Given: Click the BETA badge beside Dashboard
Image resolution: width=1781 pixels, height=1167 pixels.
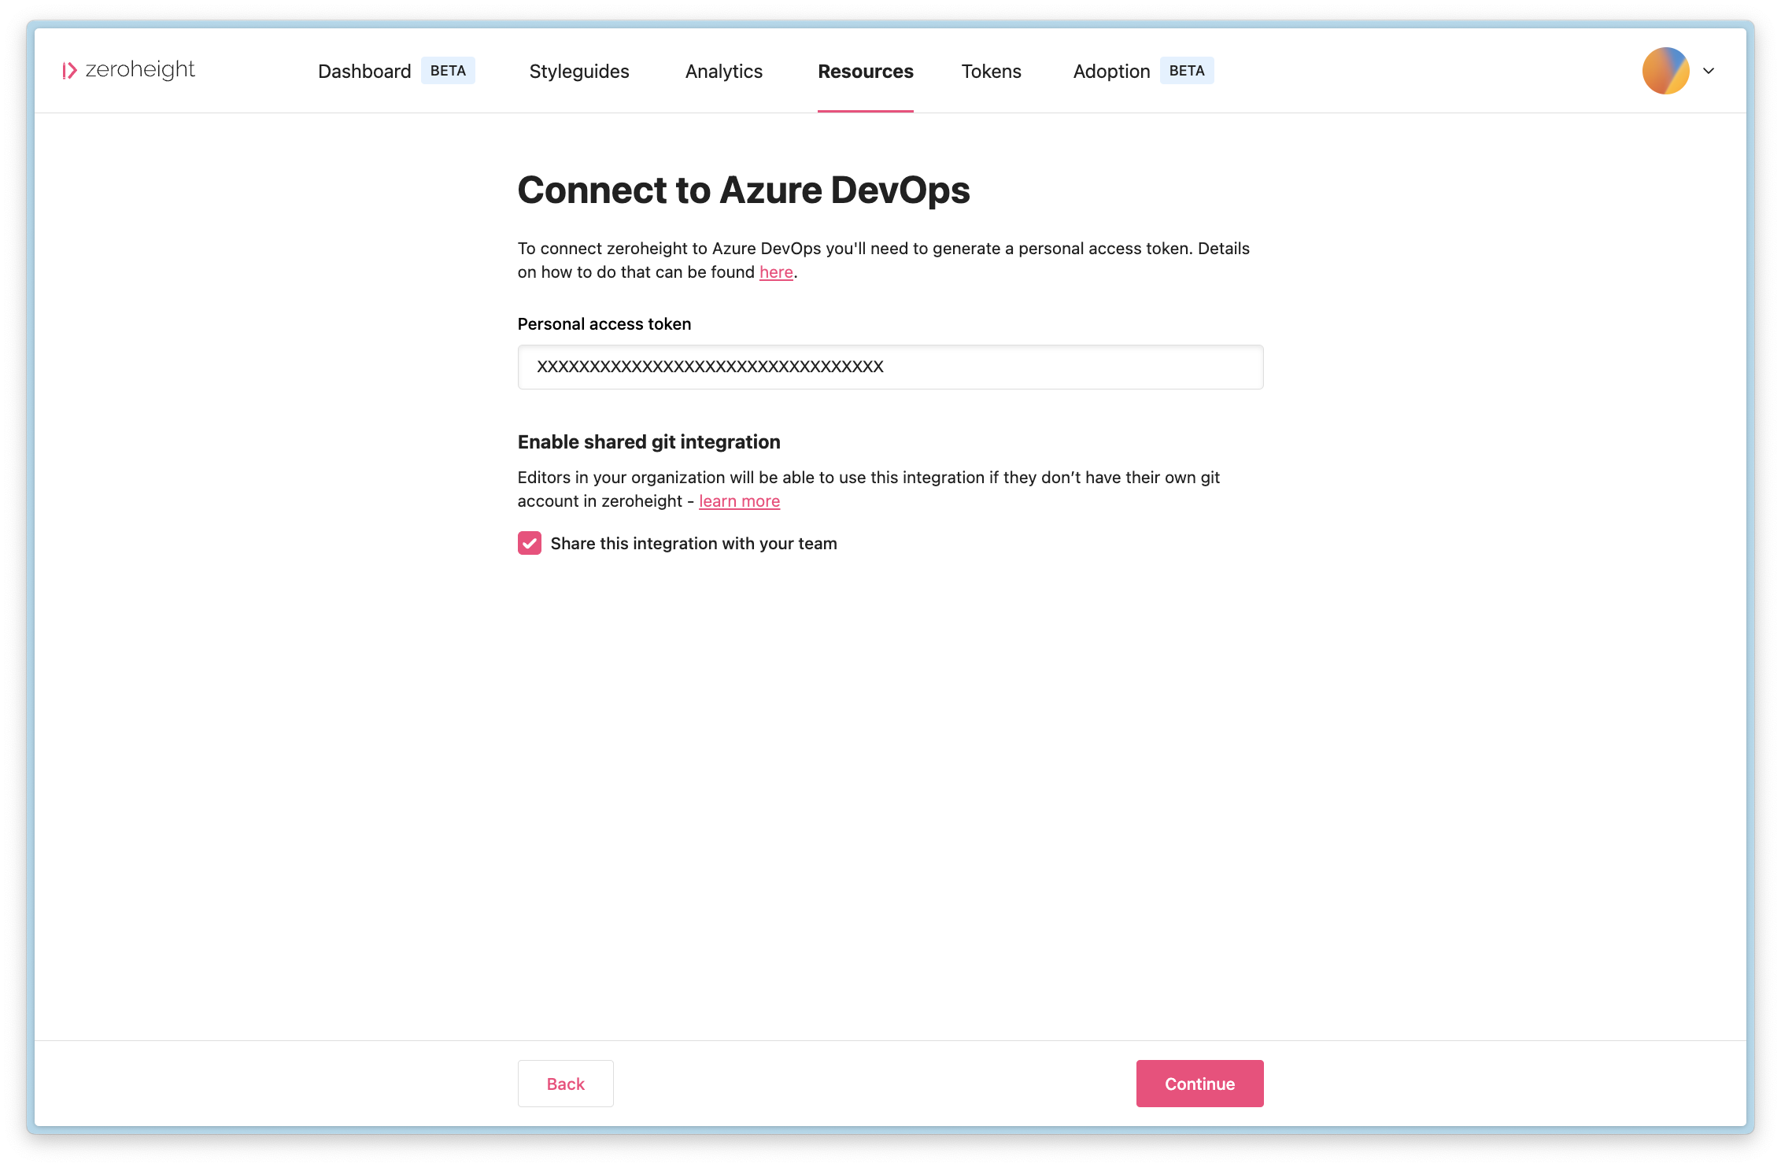Looking at the screenshot, I should (x=448, y=71).
